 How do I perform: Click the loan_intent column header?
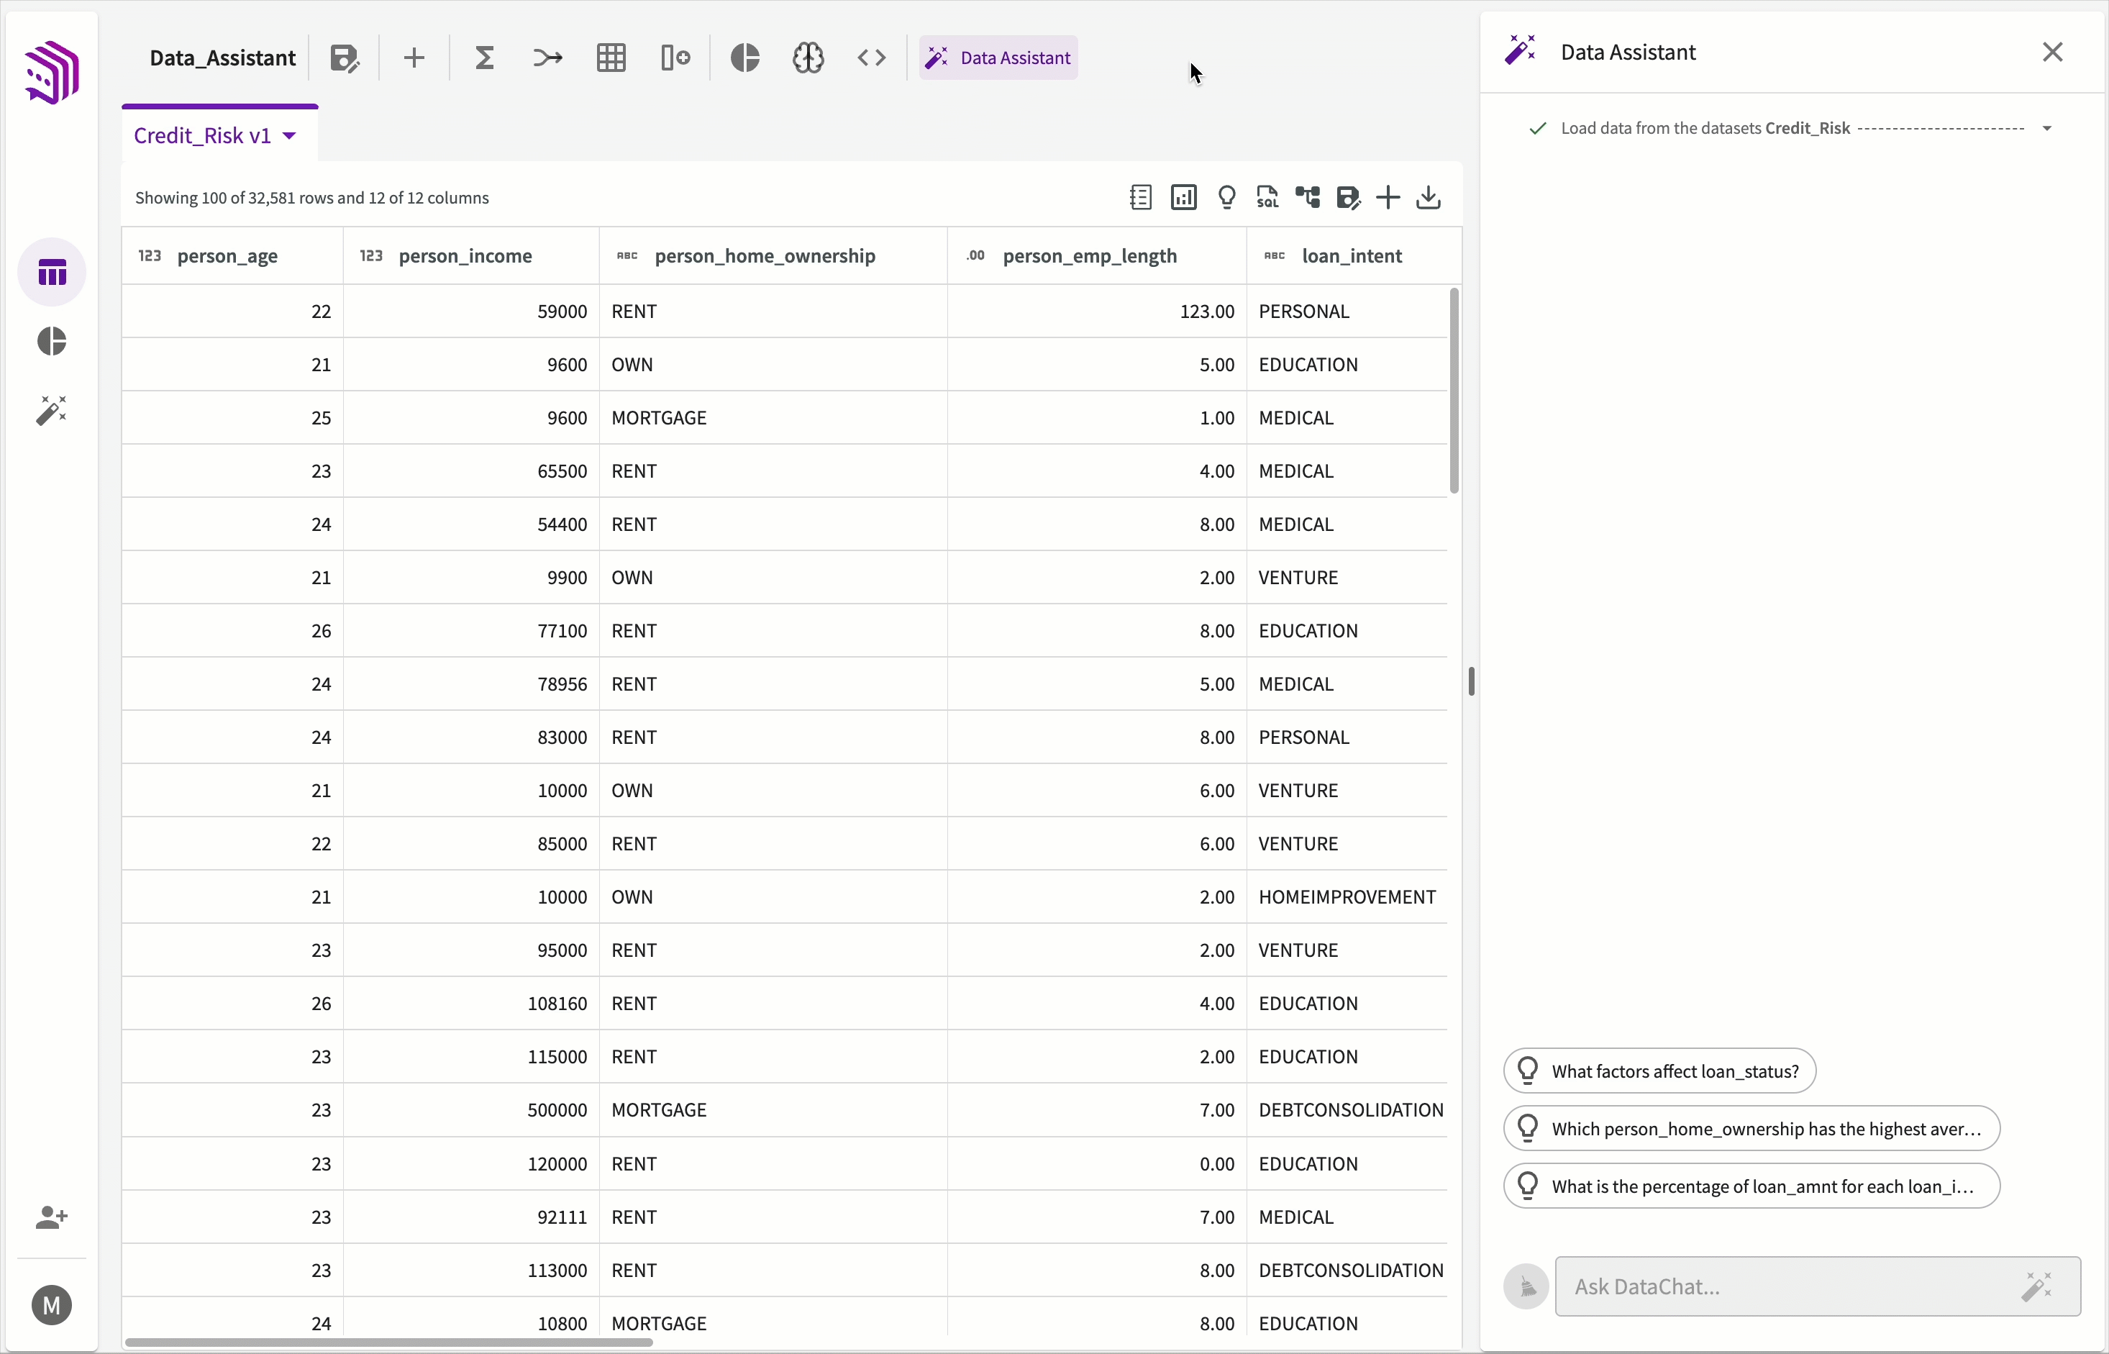1353,256
